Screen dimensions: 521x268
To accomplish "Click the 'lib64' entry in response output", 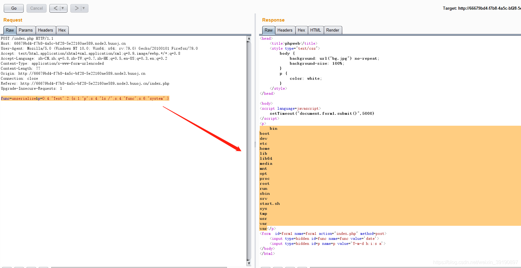I will pyautogui.click(x=266, y=159).
